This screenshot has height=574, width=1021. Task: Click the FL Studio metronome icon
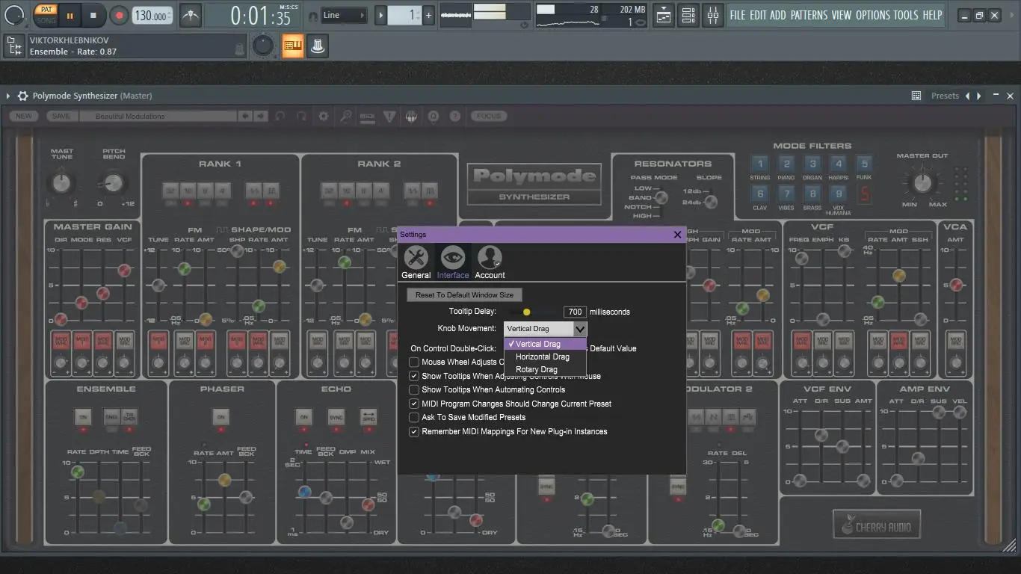click(191, 15)
